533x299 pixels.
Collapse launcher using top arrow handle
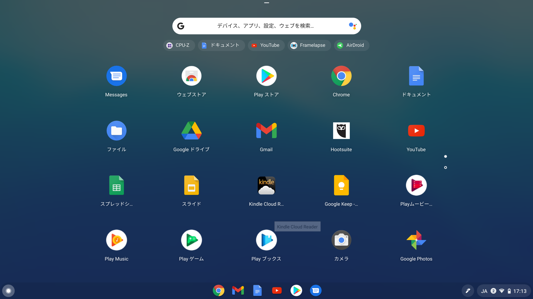click(266, 3)
